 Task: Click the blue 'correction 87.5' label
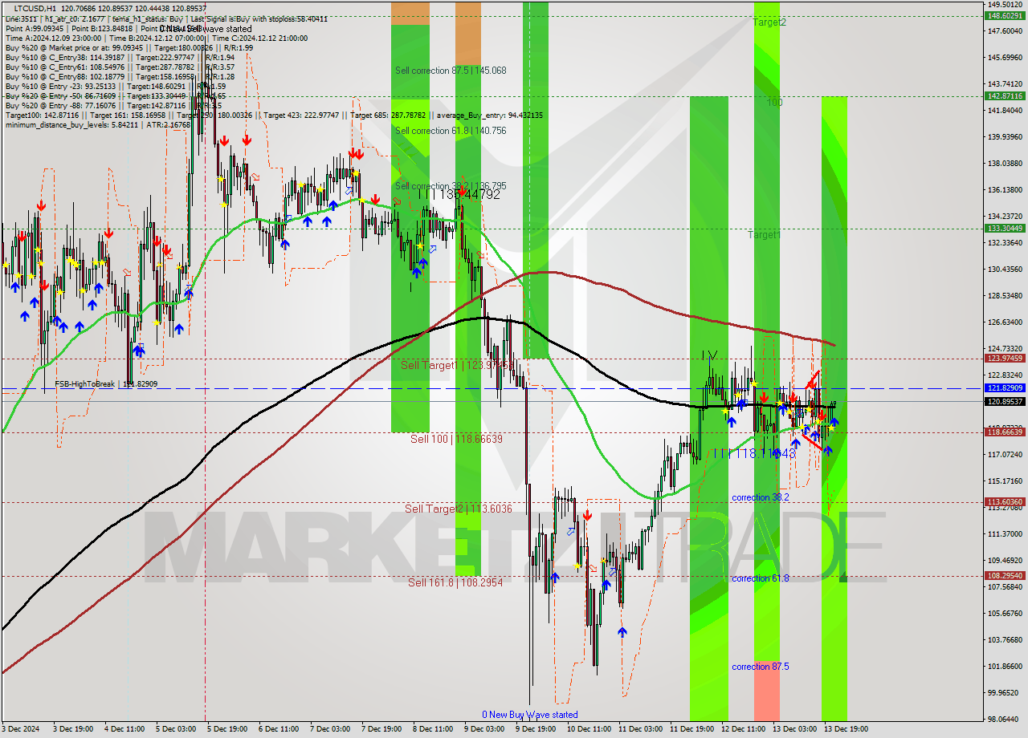761,667
